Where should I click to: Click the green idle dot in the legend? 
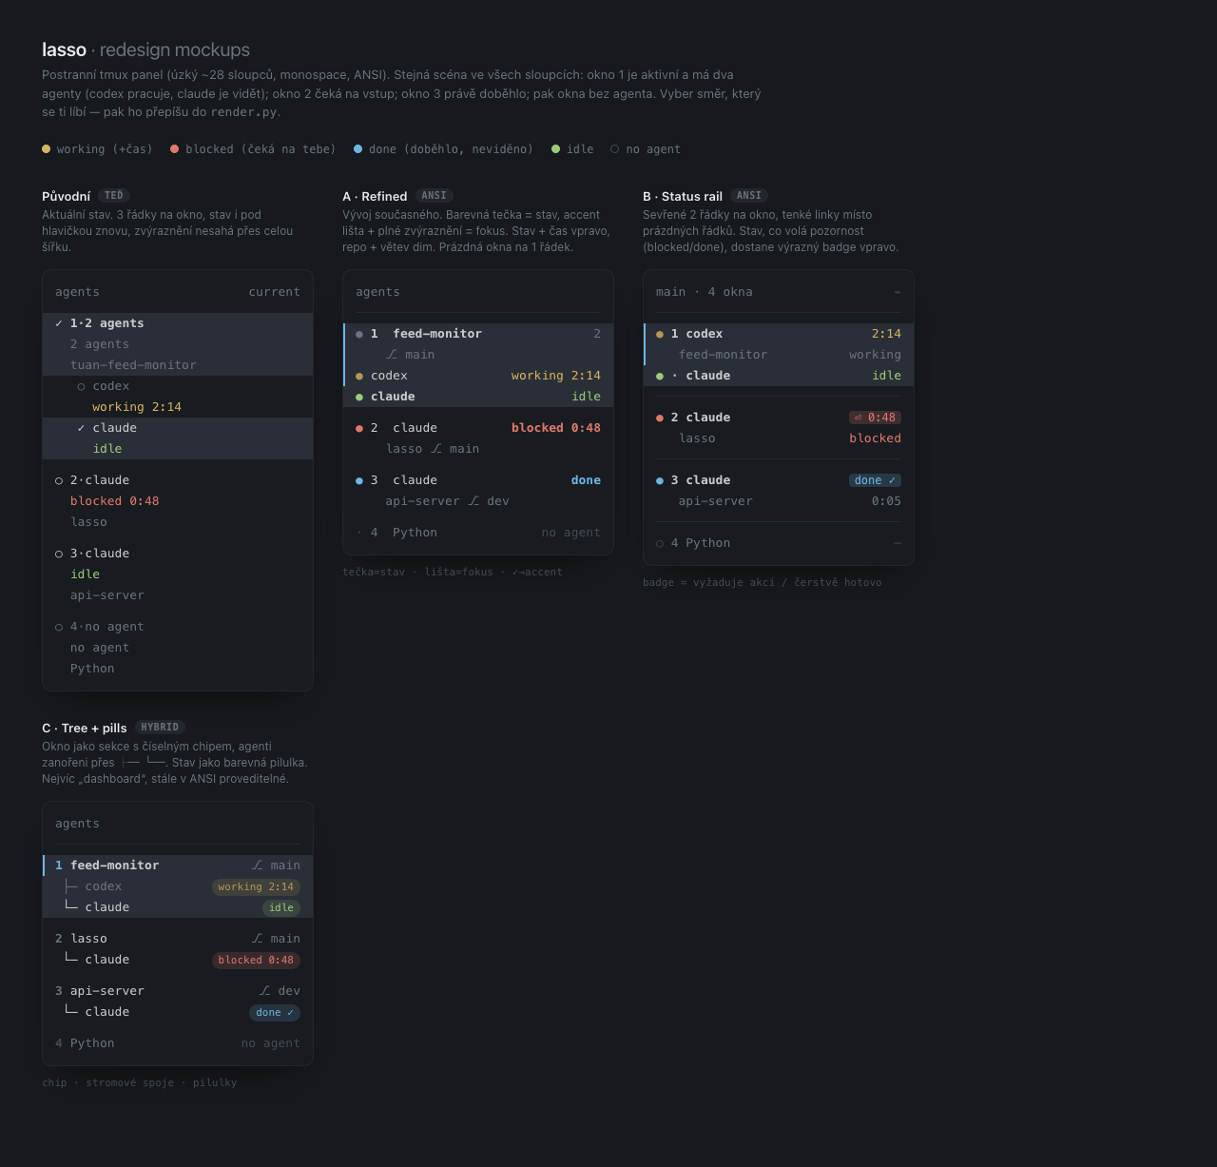pyautogui.click(x=556, y=148)
